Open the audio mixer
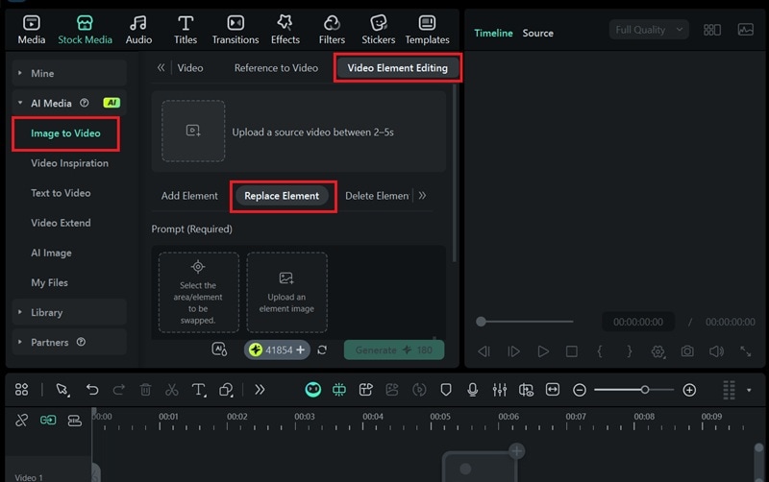This screenshot has width=769, height=482. coord(499,390)
